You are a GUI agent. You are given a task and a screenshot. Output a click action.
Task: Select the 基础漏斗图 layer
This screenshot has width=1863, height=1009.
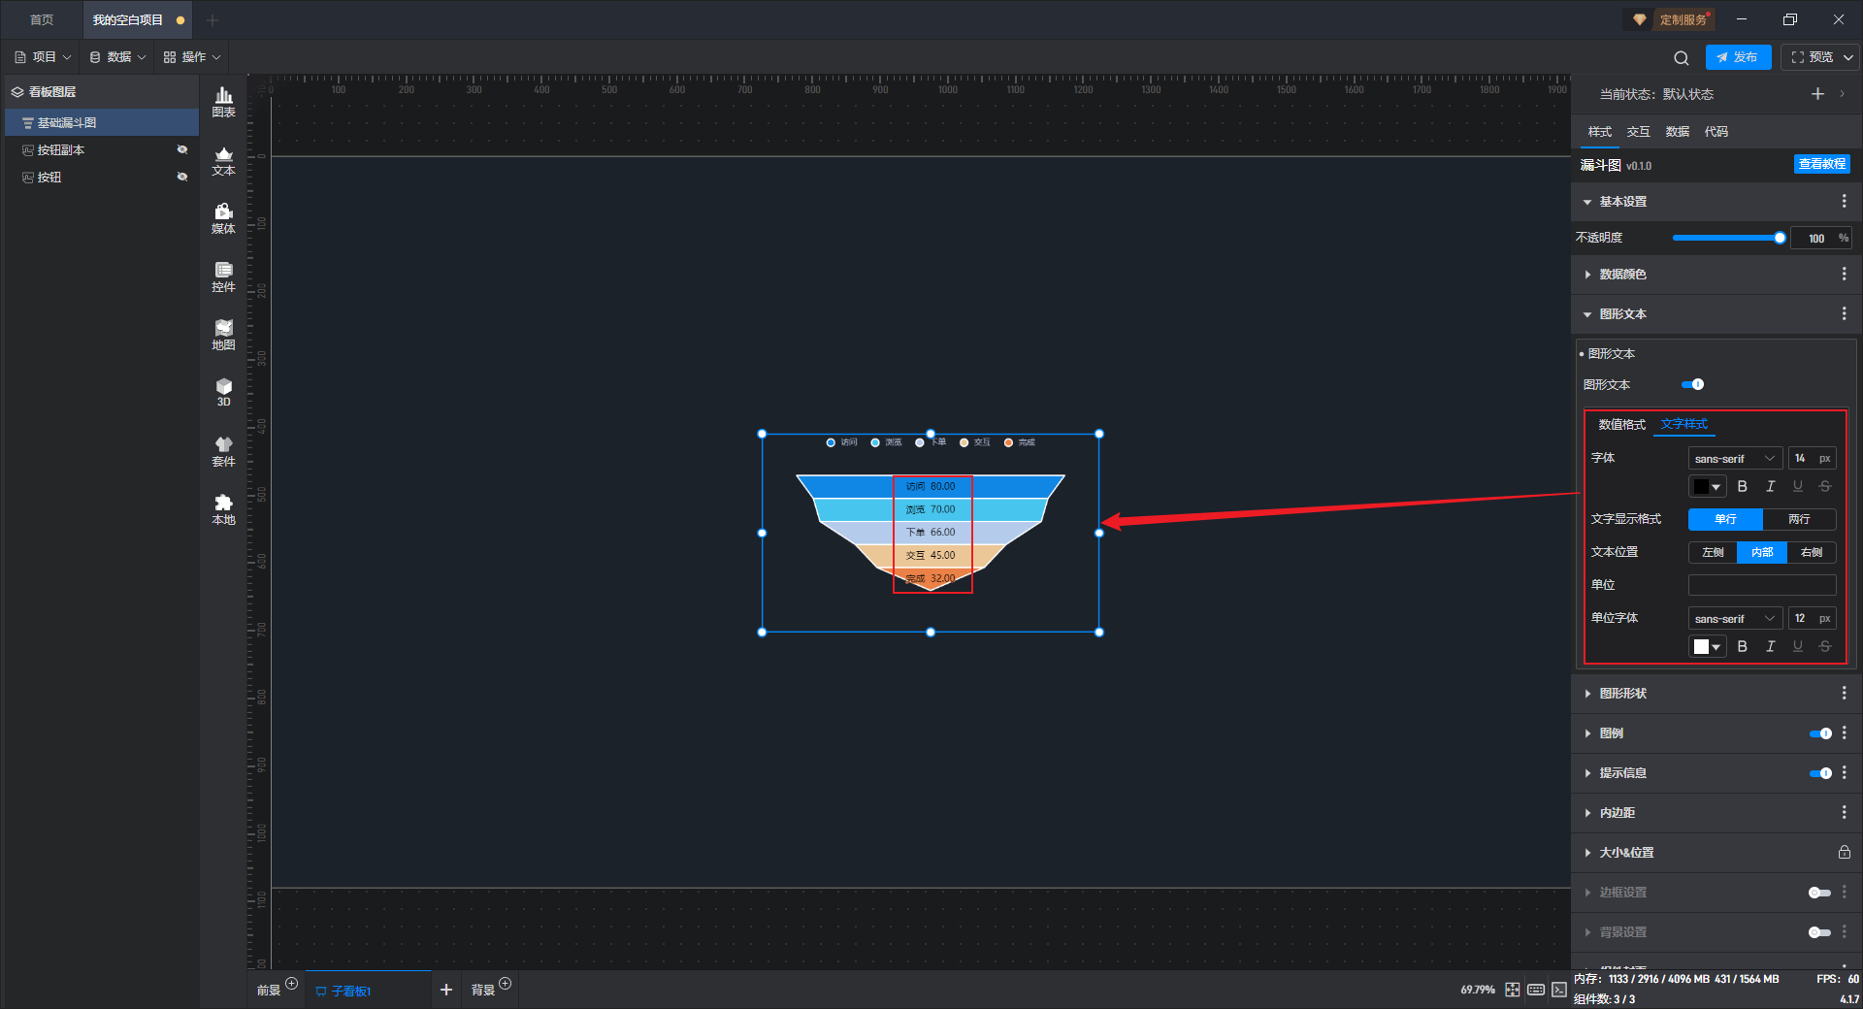[x=101, y=122]
